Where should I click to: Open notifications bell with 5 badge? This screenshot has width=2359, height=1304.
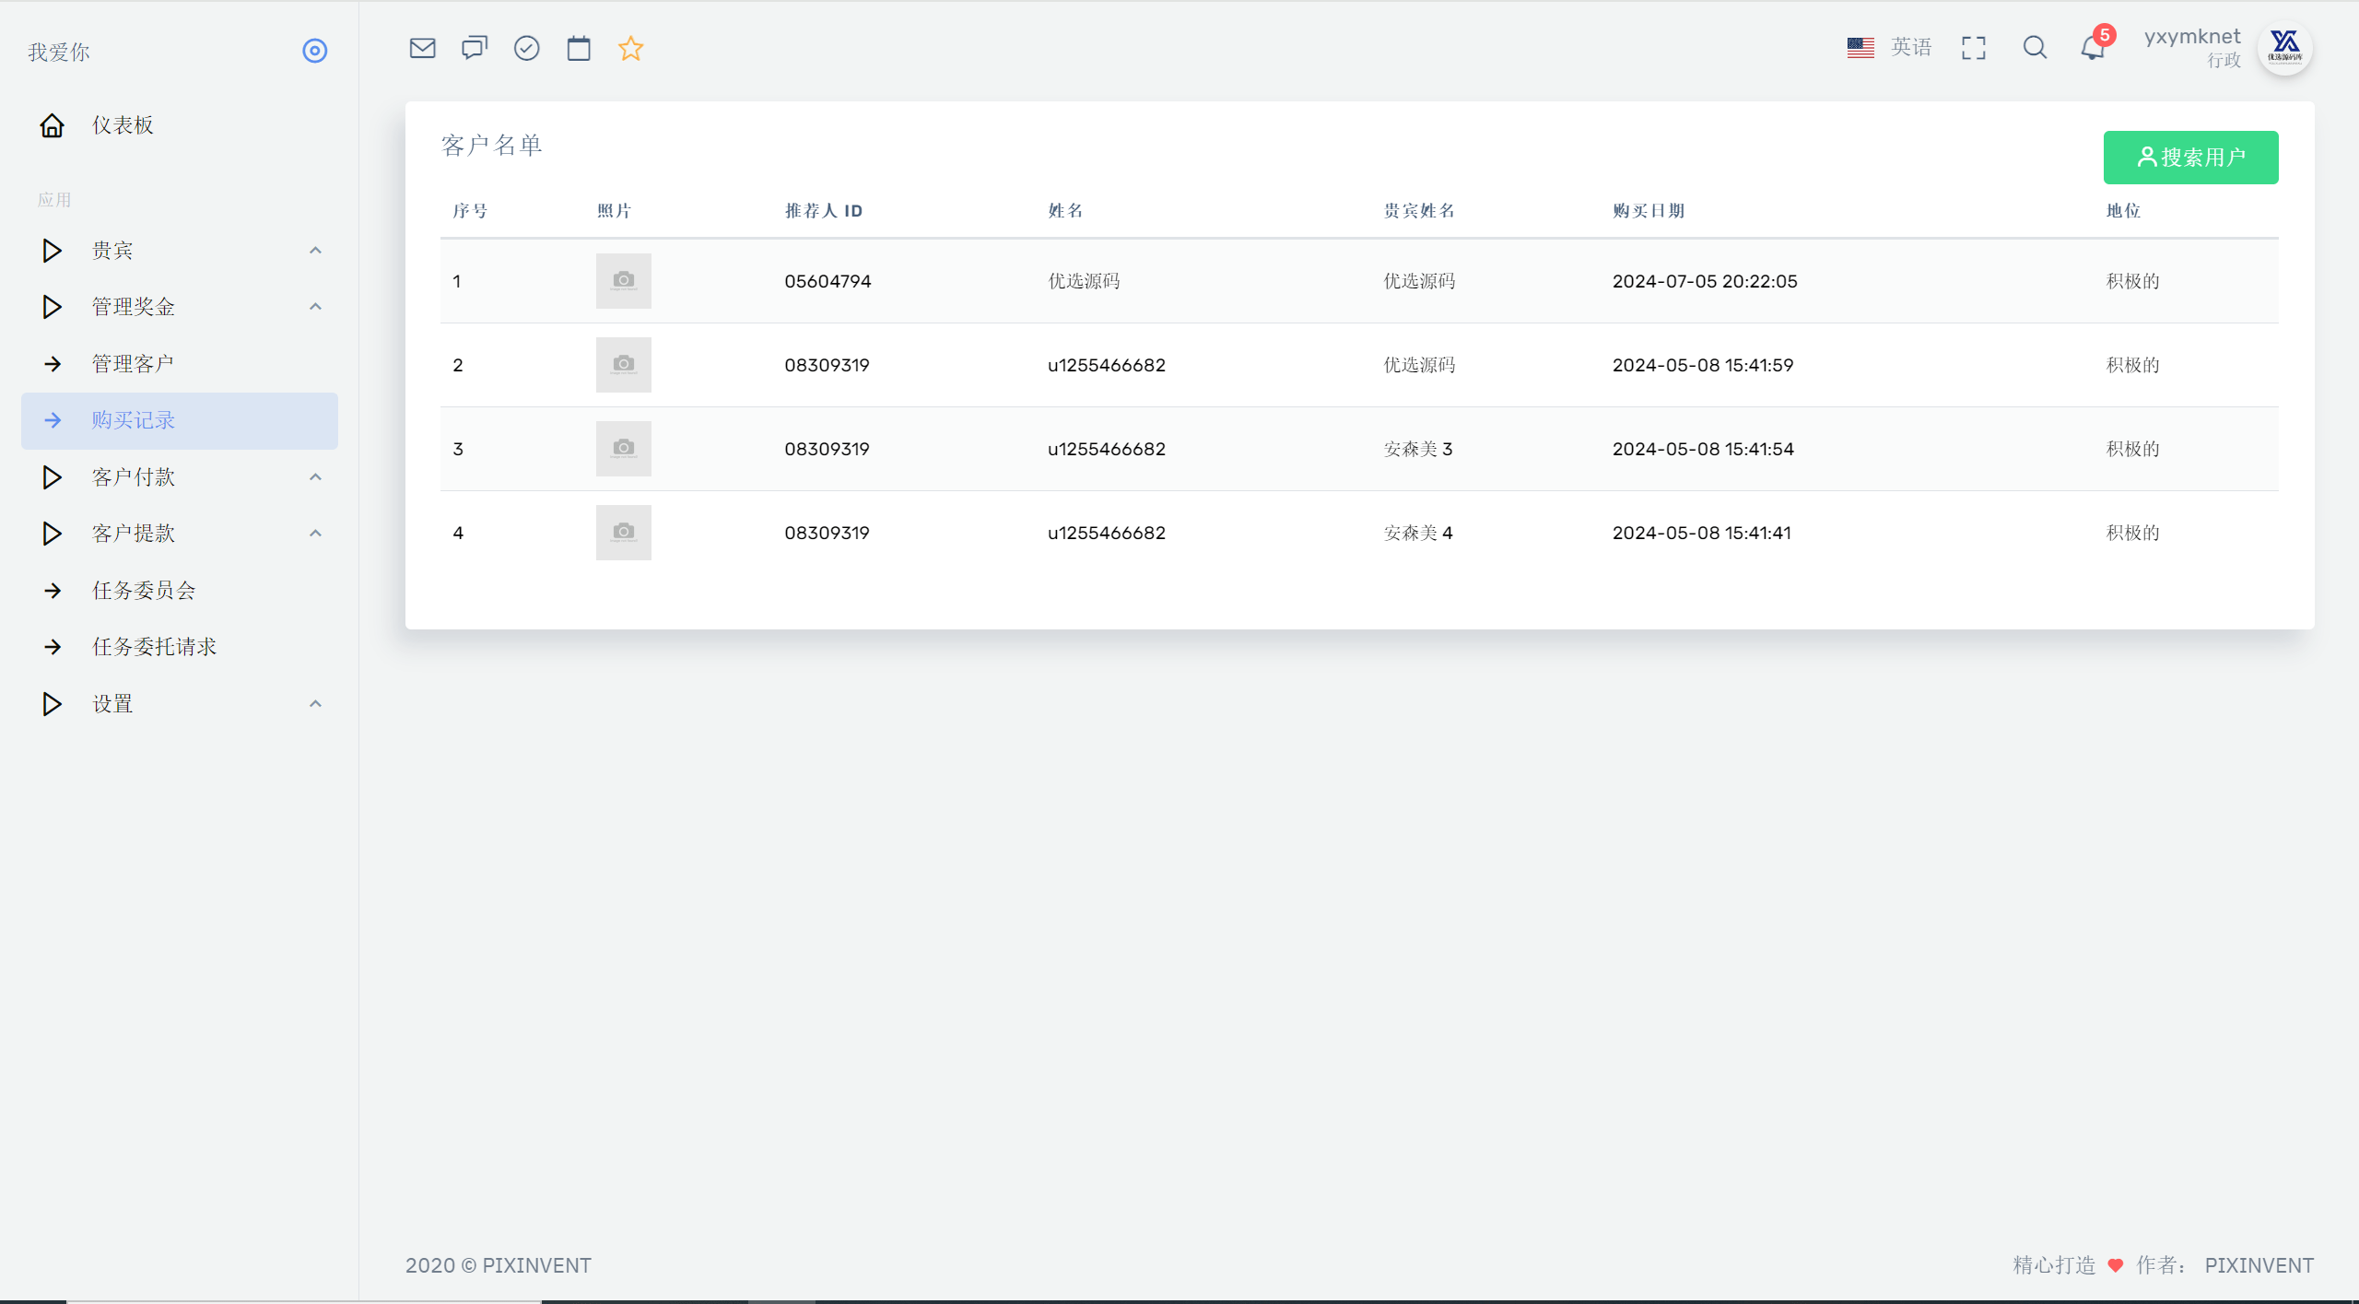coord(2094,47)
